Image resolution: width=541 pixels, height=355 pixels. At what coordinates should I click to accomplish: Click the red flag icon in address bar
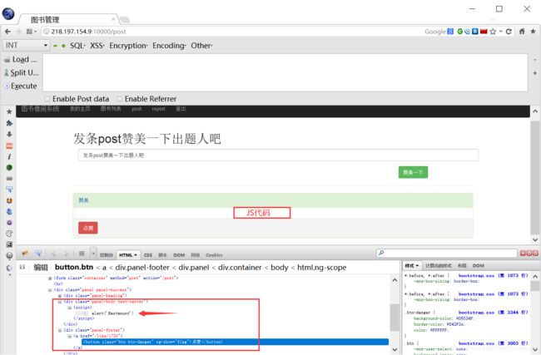click(x=484, y=32)
